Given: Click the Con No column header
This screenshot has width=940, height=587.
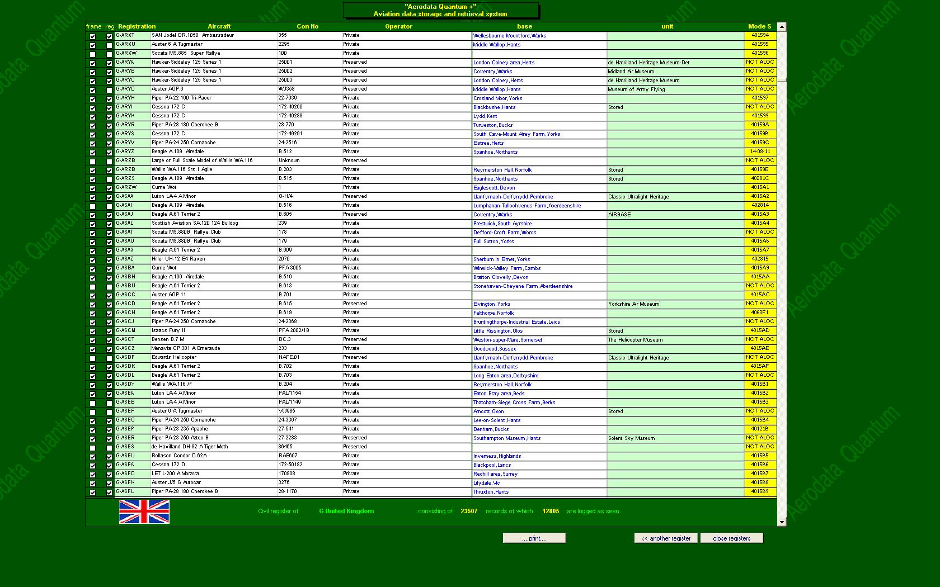Looking at the screenshot, I should click(308, 26).
